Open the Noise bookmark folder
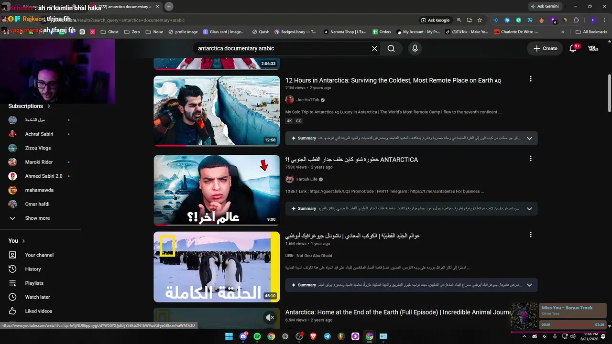Image resolution: width=612 pixels, height=344 pixels. pyautogui.click(x=154, y=32)
